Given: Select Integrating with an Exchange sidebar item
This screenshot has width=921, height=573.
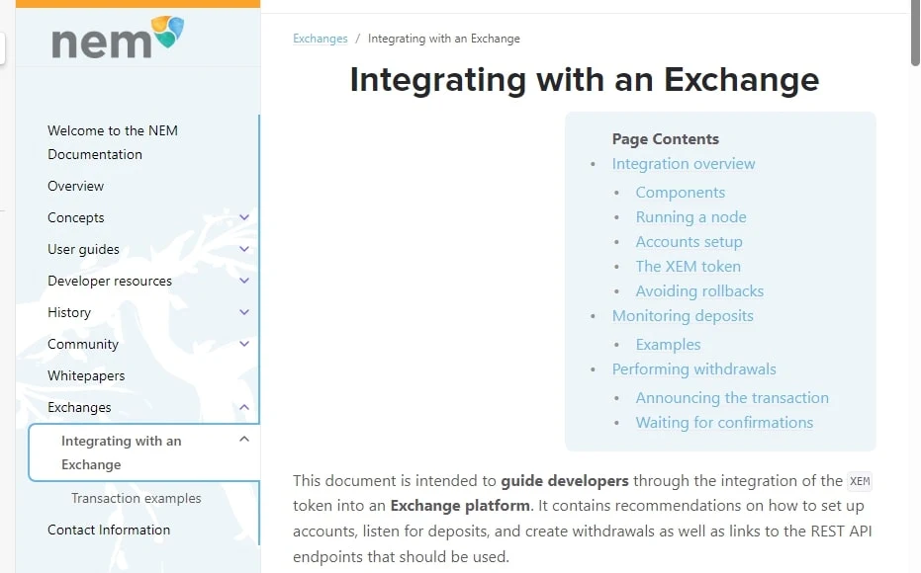Looking at the screenshot, I should (143, 452).
